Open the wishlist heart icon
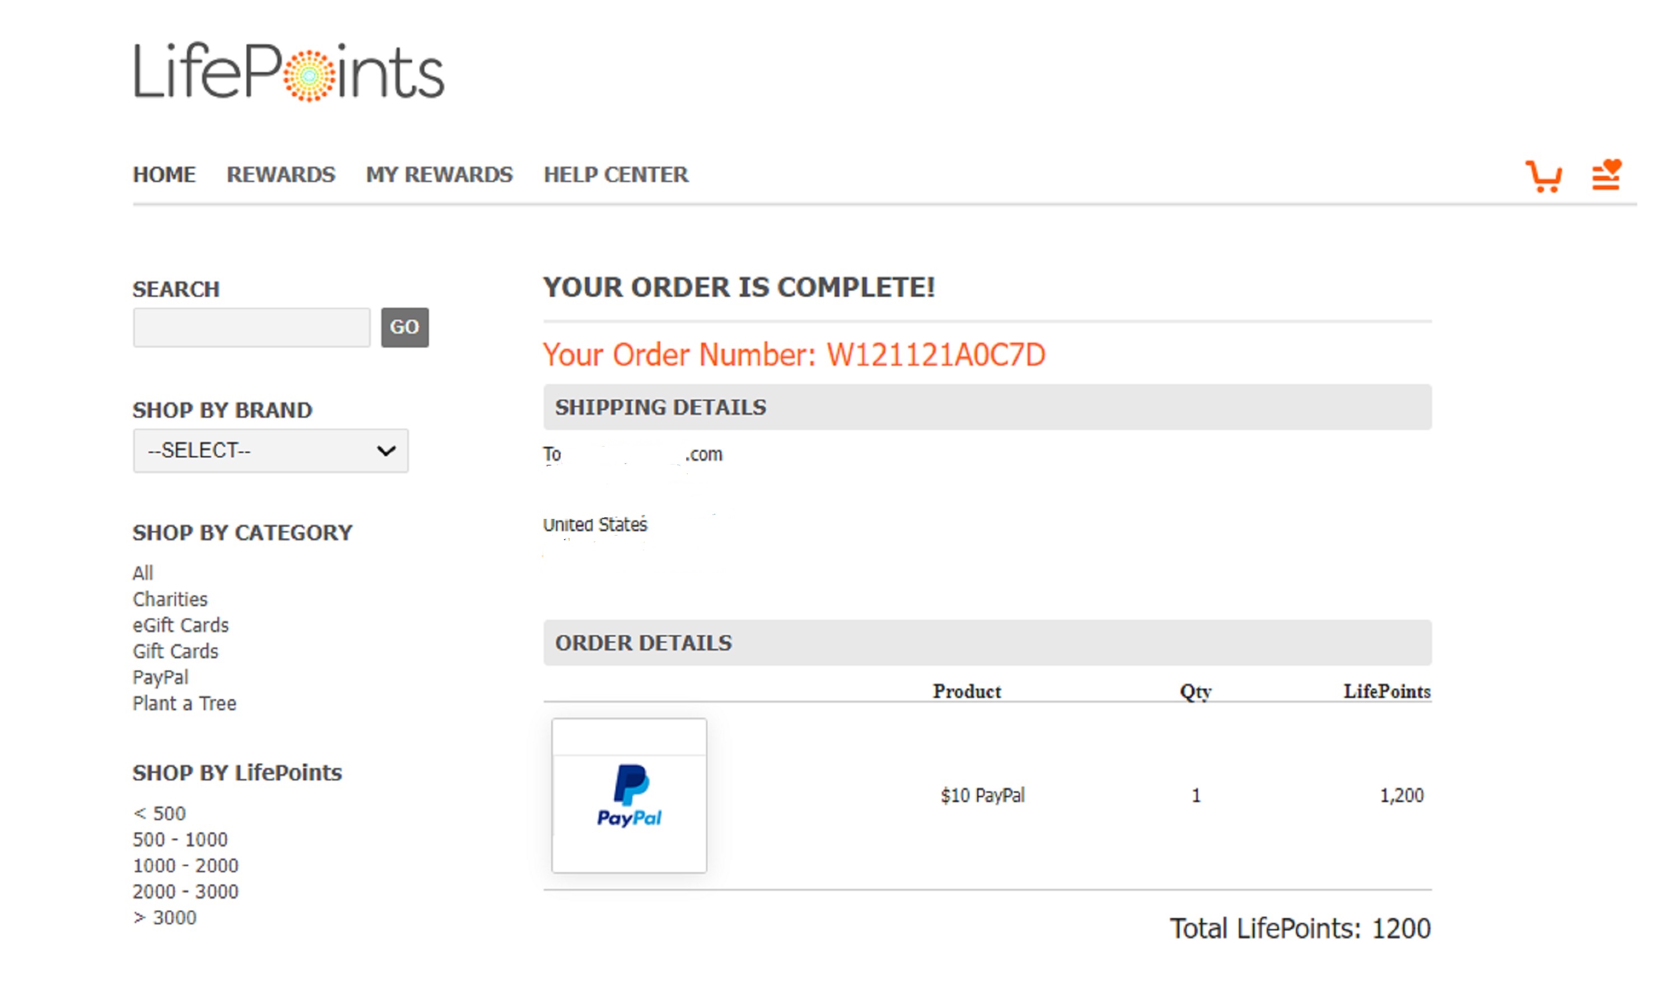The width and height of the screenshot is (1674, 1007). (x=1606, y=175)
